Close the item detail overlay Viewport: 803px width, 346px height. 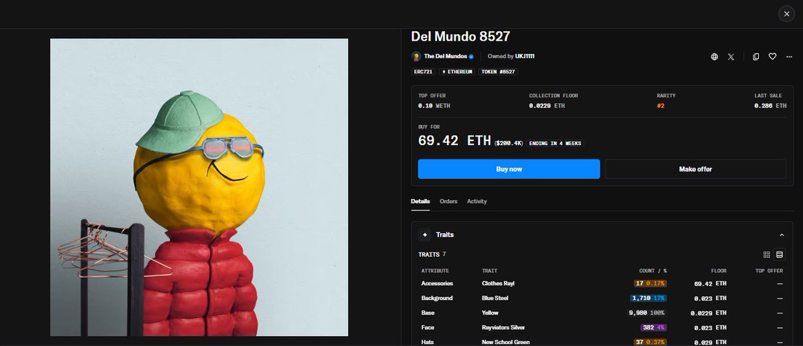pyautogui.click(x=786, y=14)
